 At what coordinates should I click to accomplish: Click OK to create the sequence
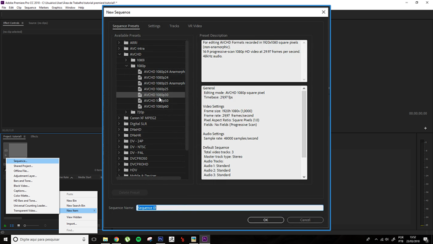[265, 220]
